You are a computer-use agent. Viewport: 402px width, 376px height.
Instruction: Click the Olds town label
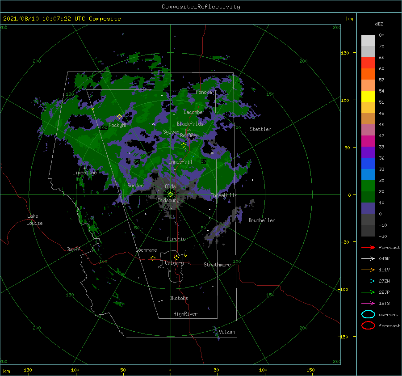coord(170,186)
